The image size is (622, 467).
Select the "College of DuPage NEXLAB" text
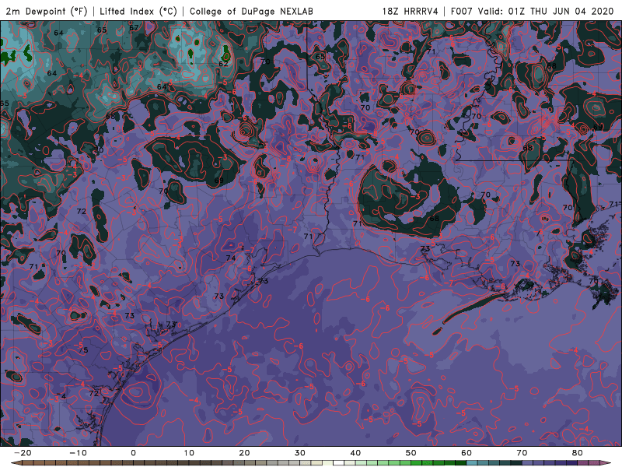[251, 11]
